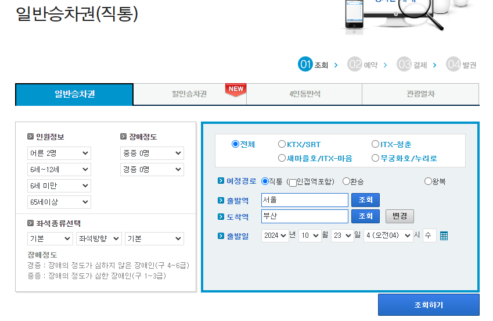
Task: Open the 6세~12세 child count dropdown
Action: point(59,169)
